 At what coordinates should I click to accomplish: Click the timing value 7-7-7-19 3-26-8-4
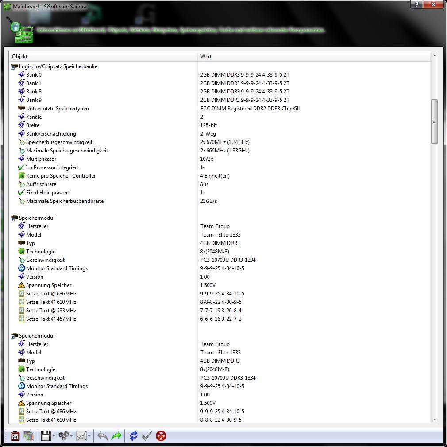pyautogui.click(x=221, y=310)
